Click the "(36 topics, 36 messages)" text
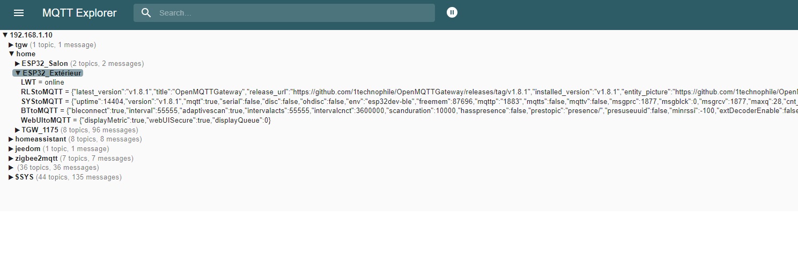The width and height of the screenshot is (798, 270). tap(58, 168)
